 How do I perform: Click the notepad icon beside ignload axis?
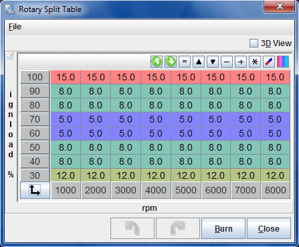tap(10, 56)
